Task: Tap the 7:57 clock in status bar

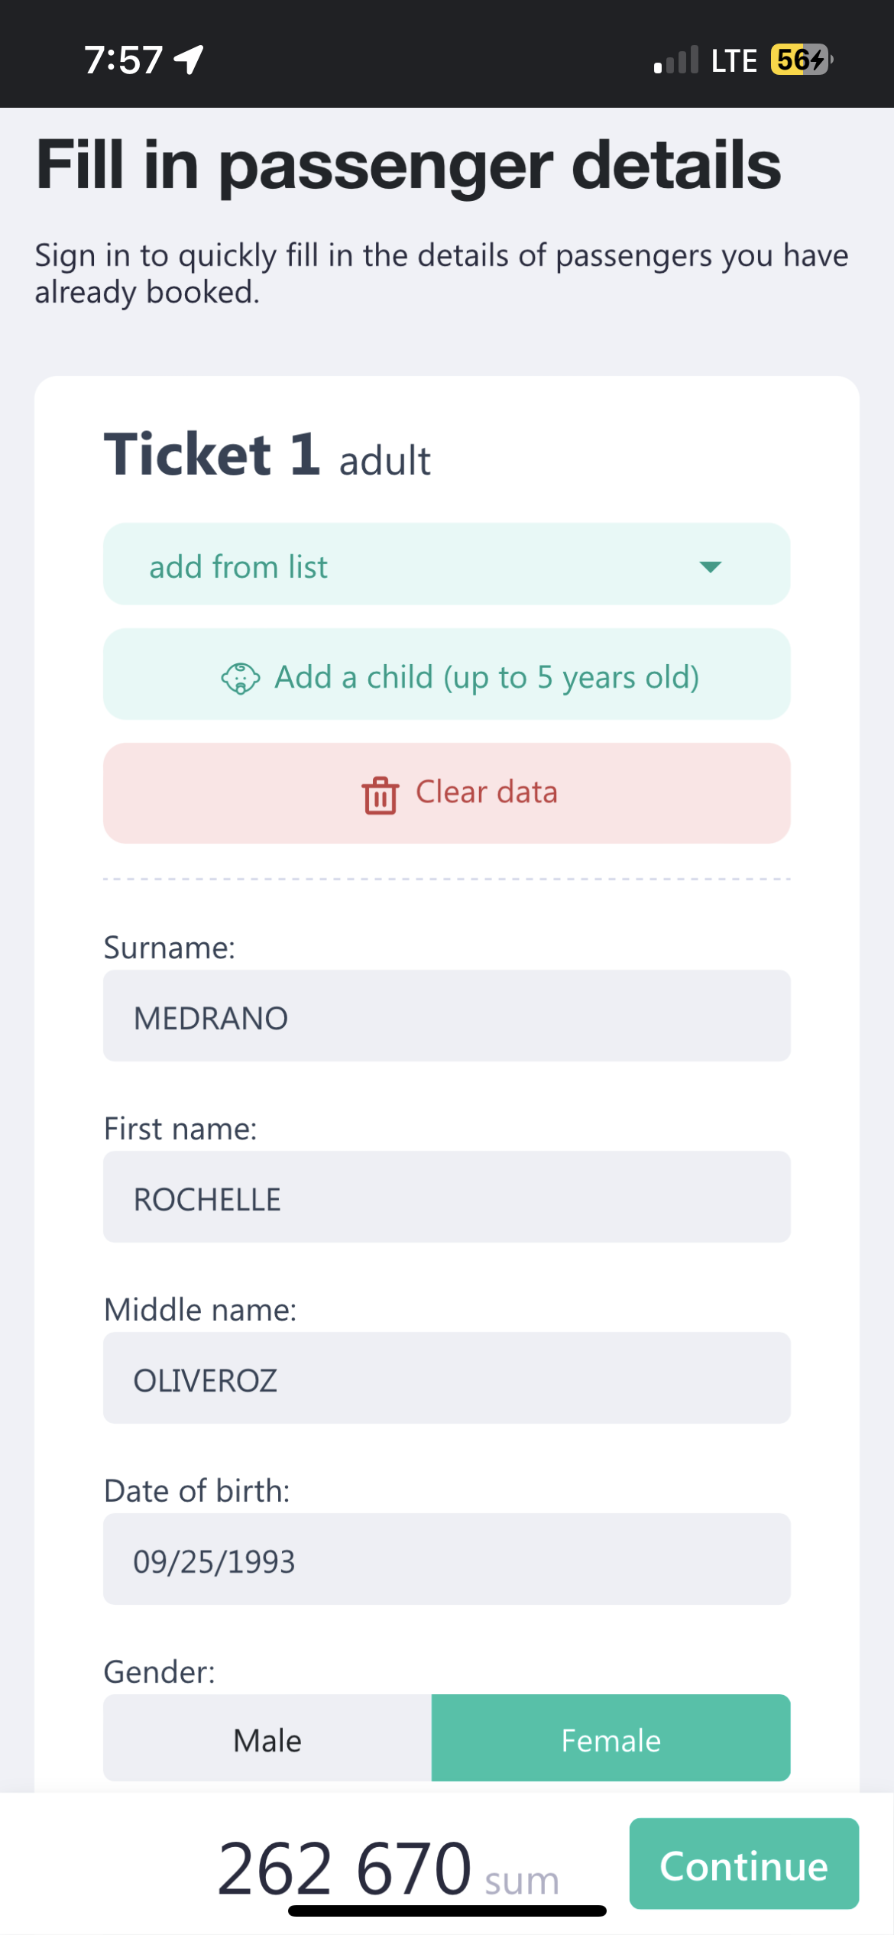Action: click(123, 60)
